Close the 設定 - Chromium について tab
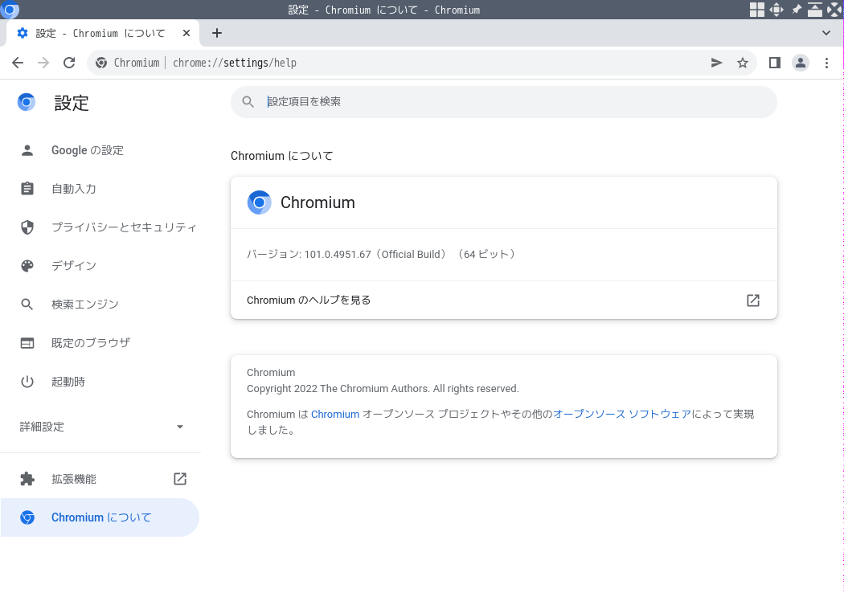The image size is (844, 597). 186,34
